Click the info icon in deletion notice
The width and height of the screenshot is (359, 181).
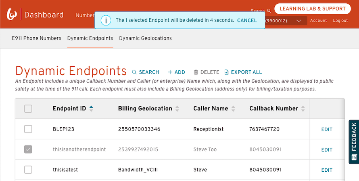(x=106, y=21)
